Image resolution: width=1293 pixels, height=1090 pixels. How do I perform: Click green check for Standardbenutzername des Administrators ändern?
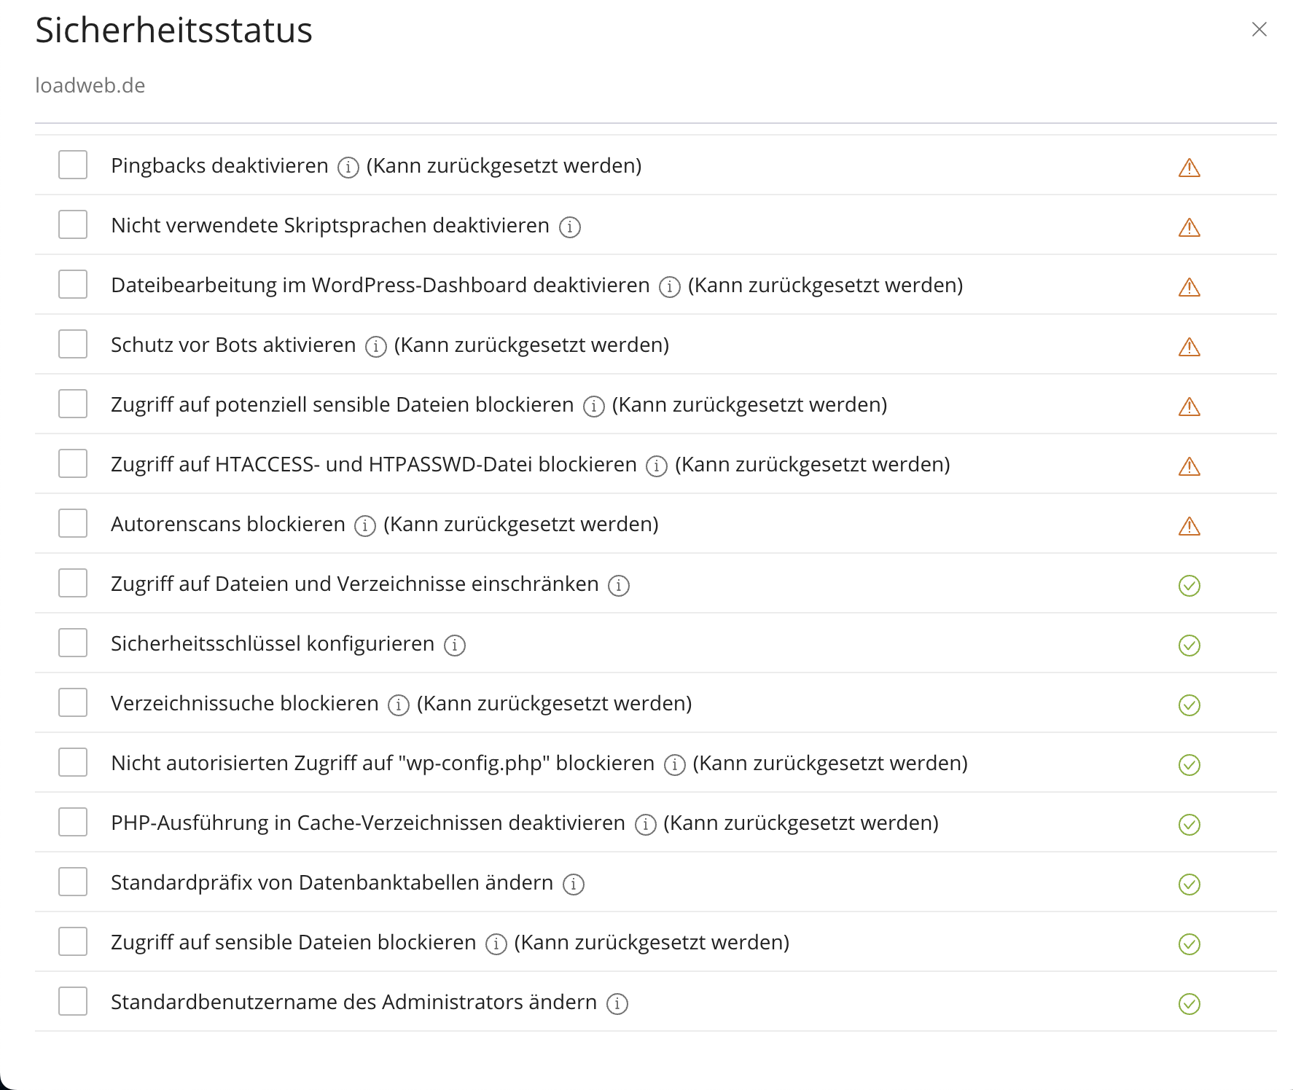click(x=1190, y=1004)
